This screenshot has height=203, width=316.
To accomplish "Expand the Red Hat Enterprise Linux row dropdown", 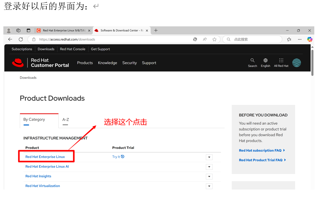I will (209, 157).
